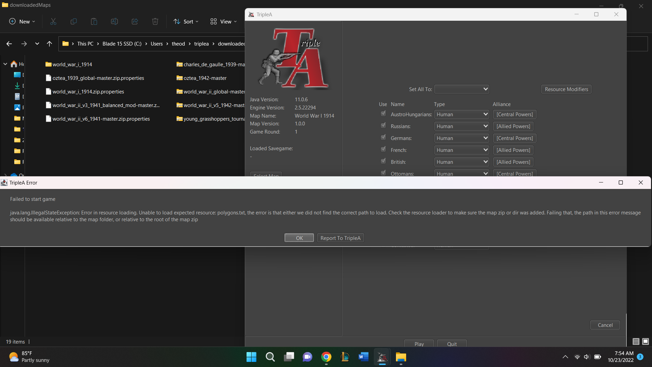
Task: Click the Share icon in Explorer toolbar
Action: click(135, 21)
